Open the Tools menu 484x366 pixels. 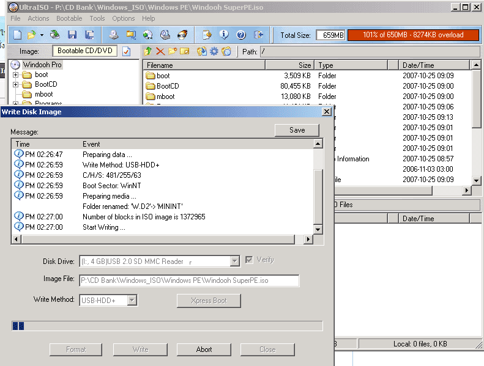97,18
